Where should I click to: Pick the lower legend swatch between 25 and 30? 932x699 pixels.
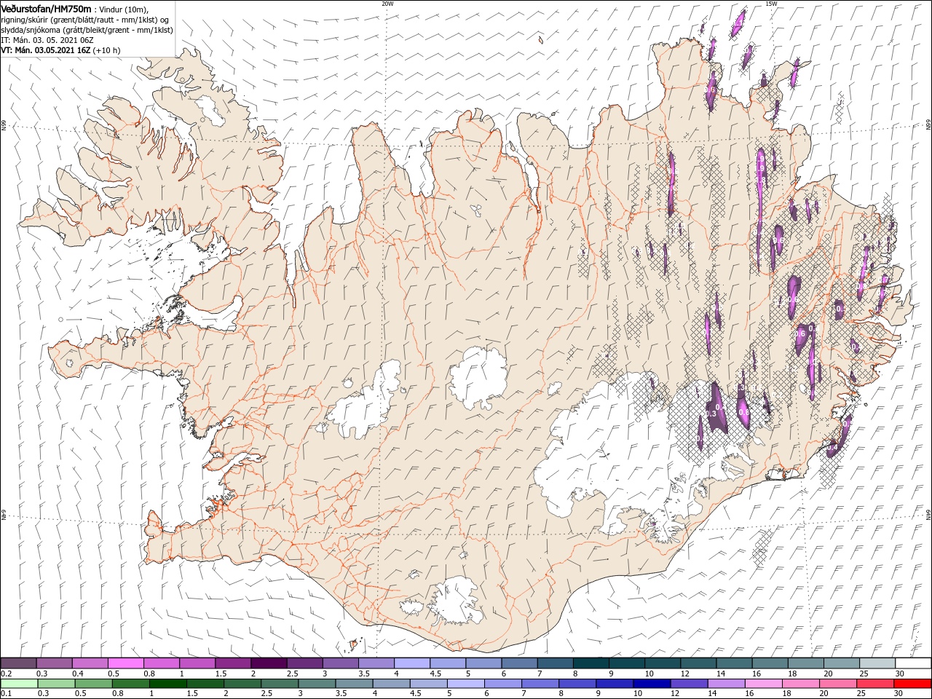[x=874, y=684]
